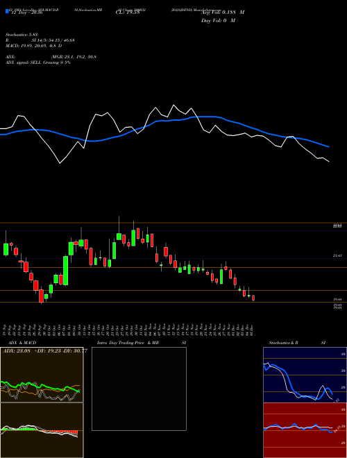Image resolution: width=347 pixels, height=458 pixels.
Task: Click the "ADX signal: SELL Growing @ 5%" text
Action: coord(38,62)
